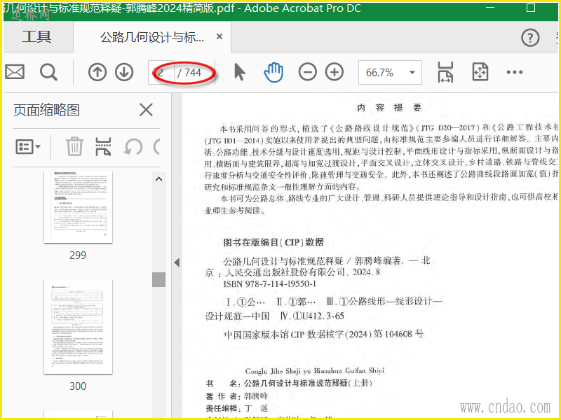Screen dimensions: 561x420
Task: Go to previous page arrow
Action: coord(97,73)
